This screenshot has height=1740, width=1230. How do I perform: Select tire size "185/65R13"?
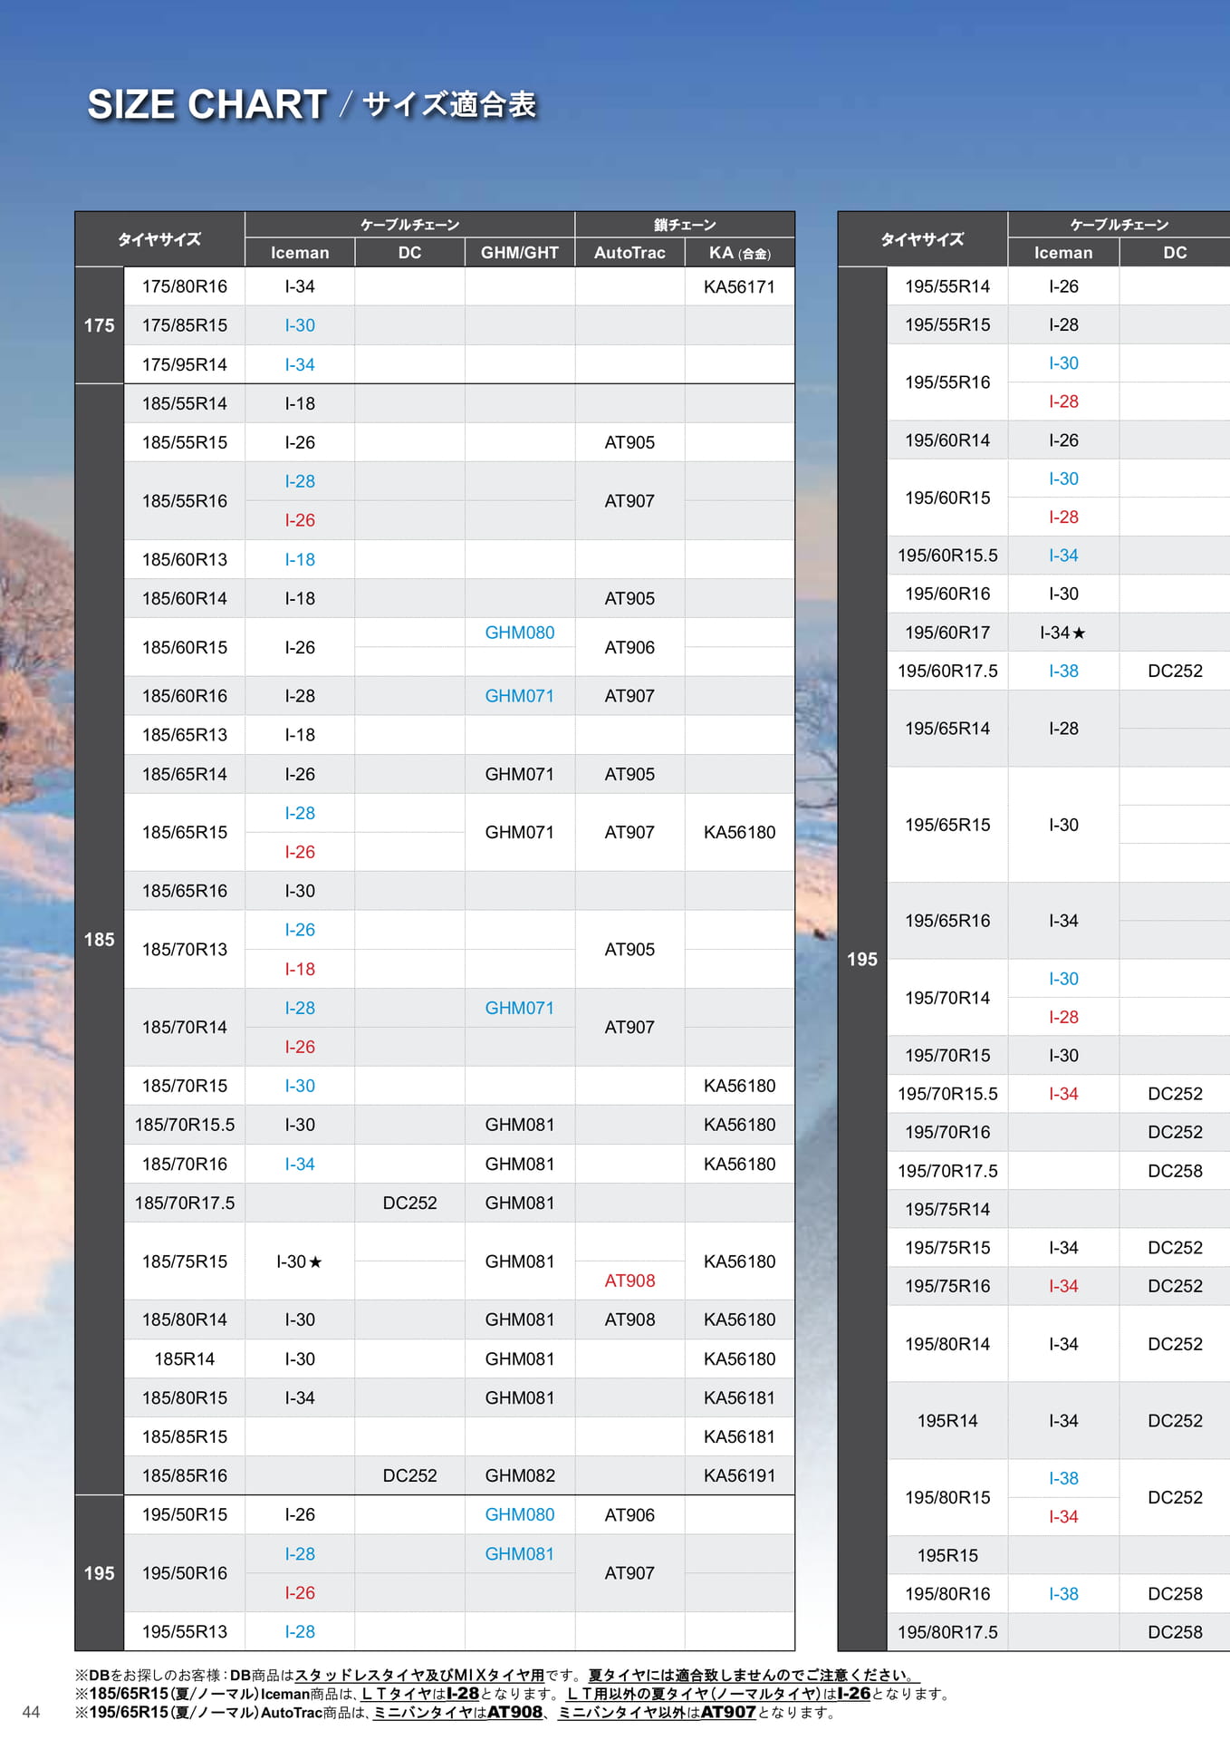click(x=185, y=735)
